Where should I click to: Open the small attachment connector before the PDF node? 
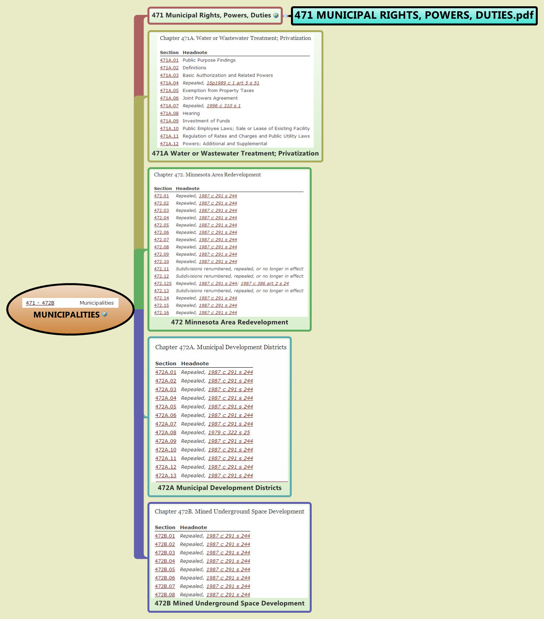point(286,16)
